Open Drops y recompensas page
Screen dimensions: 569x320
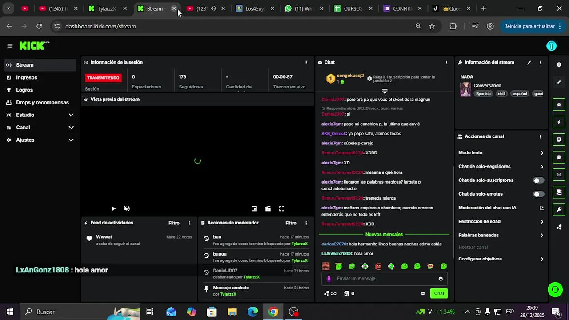click(40, 103)
